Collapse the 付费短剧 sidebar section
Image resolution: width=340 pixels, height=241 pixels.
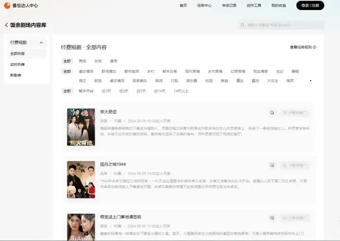point(41,42)
